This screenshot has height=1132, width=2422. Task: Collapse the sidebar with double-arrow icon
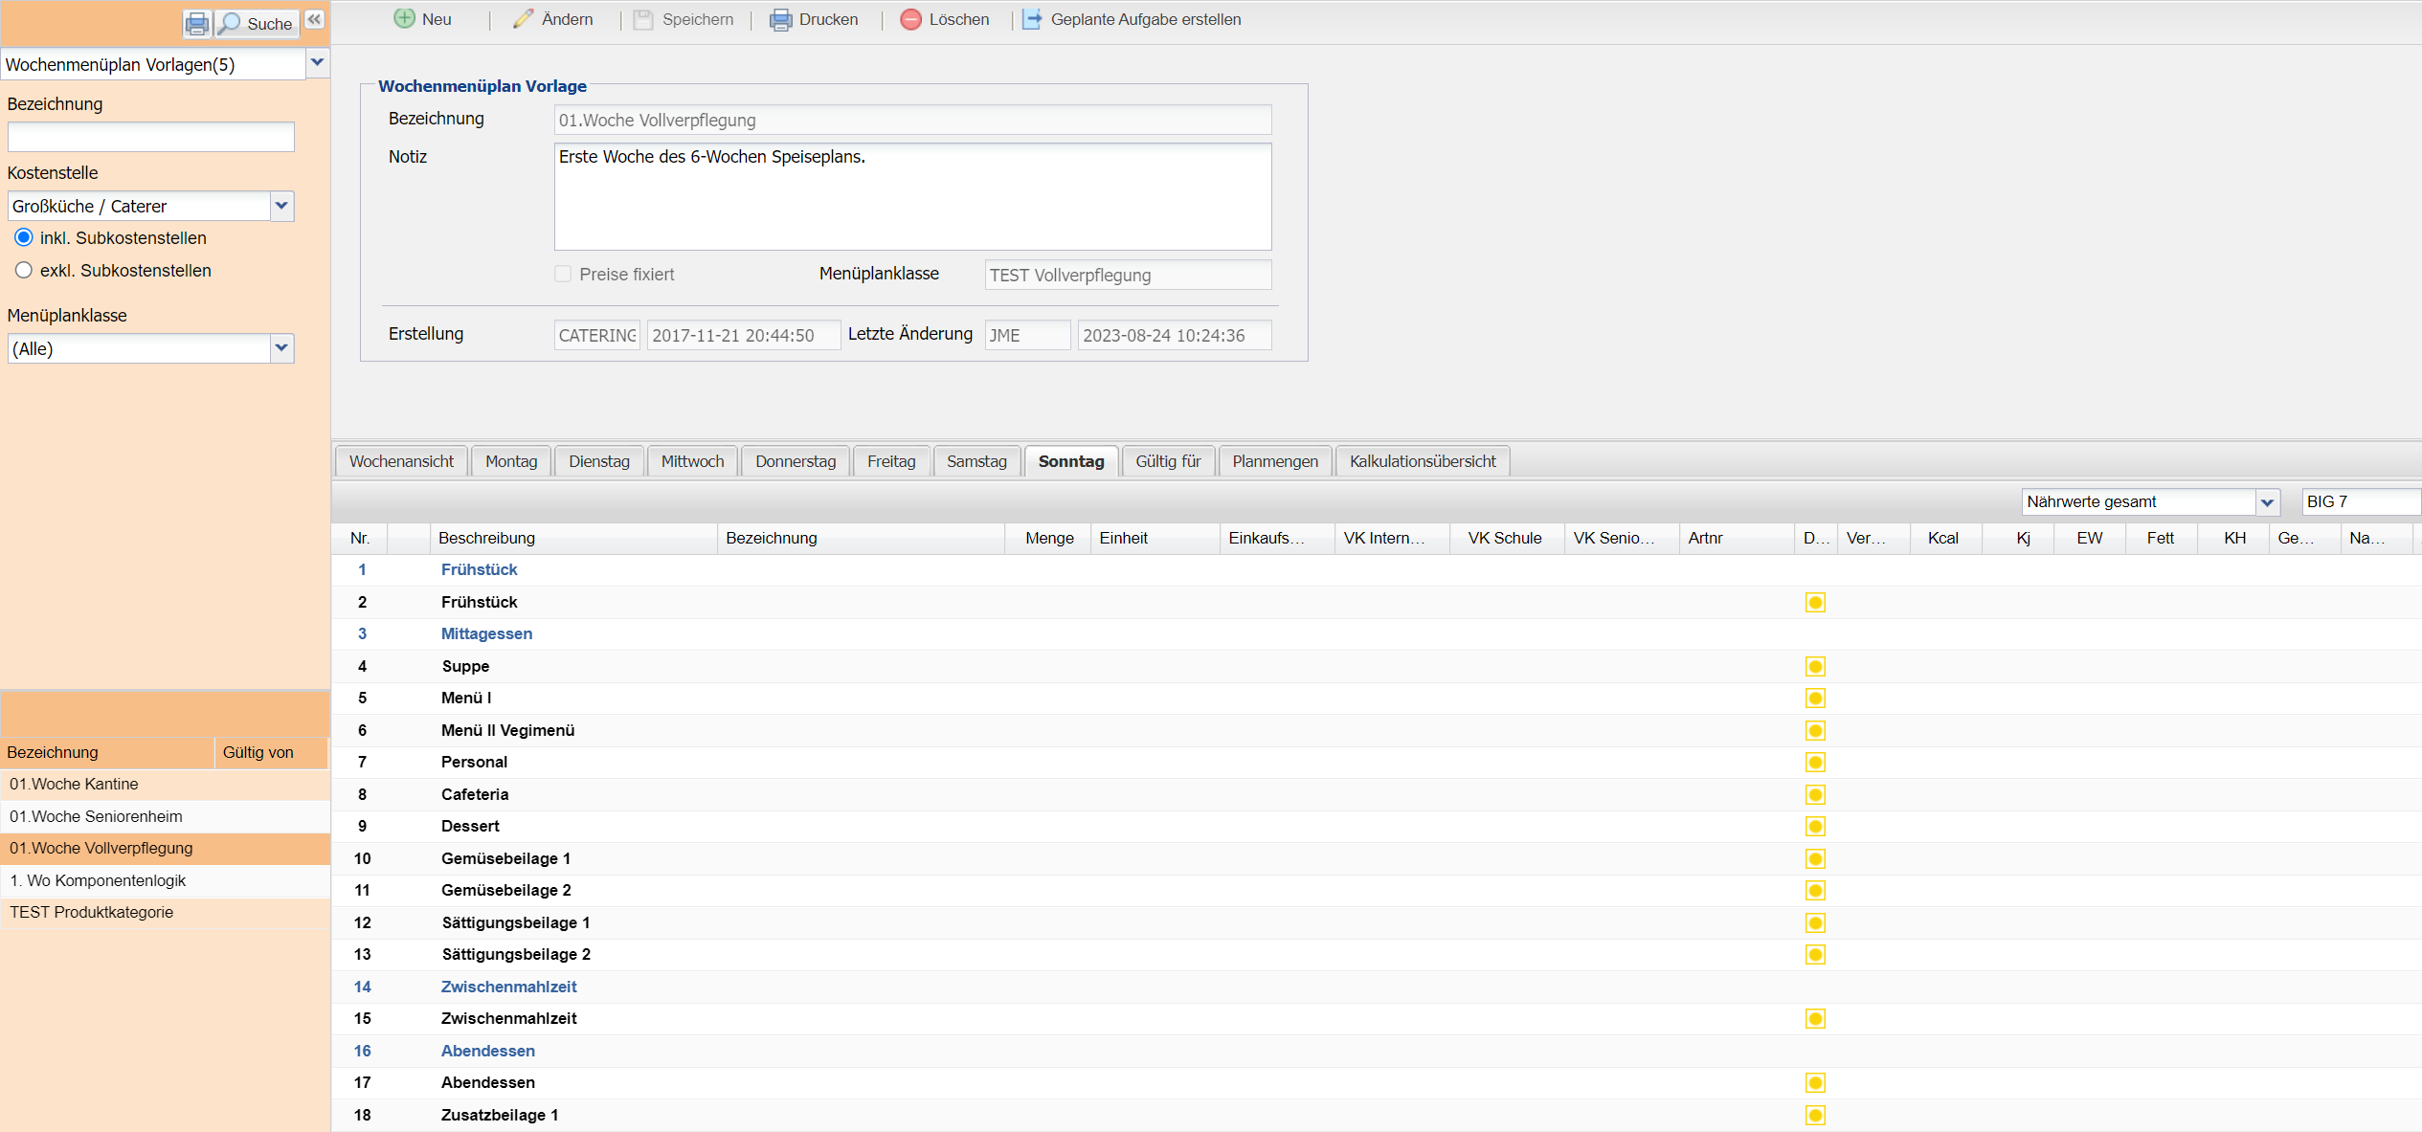coord(314,19)
